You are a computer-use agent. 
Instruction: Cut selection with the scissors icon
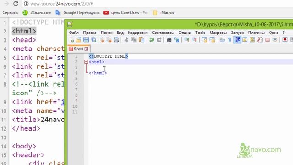coord(126,40)
